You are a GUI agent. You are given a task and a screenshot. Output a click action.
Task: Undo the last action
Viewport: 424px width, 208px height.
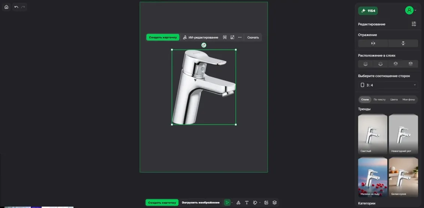pyautogui.click(x=16, y=7)
